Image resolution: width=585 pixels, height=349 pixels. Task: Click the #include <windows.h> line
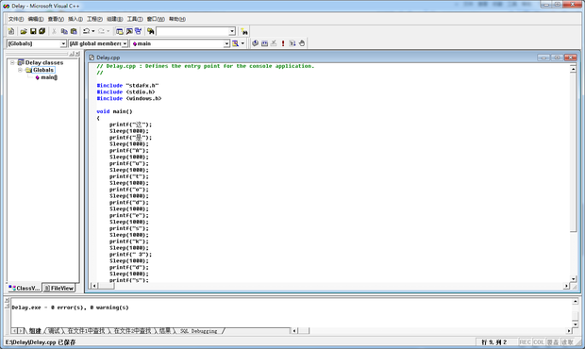(128, 98)
